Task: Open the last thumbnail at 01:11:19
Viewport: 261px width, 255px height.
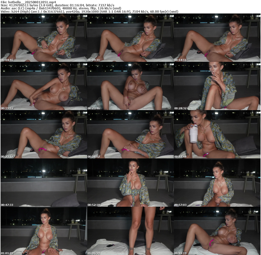Action: pyautogui.click(x=217, y=231)
